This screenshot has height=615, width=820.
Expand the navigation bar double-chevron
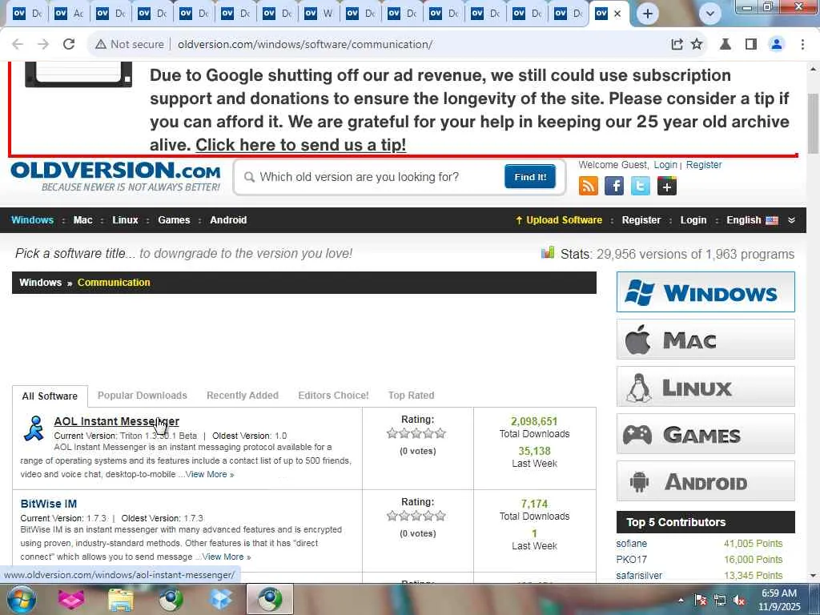[791, 220]
